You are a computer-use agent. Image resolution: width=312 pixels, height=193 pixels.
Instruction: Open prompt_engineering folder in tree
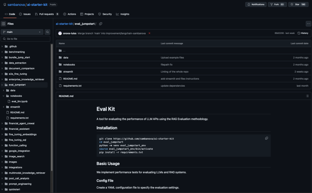[20, 184]
